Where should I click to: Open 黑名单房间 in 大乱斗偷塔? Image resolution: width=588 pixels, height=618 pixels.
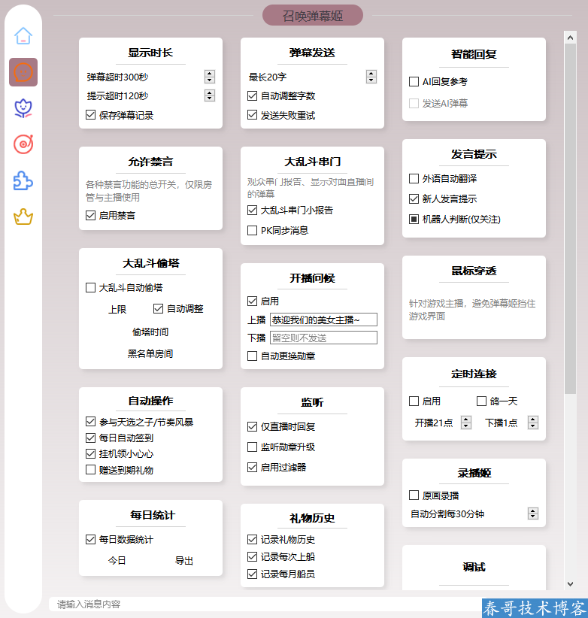coord(150,353)
